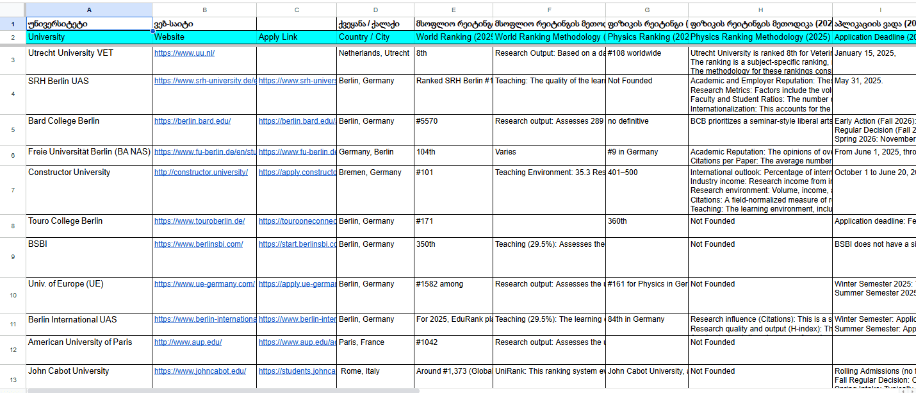The image size is (916, 393).
Task: Select "Utrecht University VET" cell
Action: click(88, 60)
